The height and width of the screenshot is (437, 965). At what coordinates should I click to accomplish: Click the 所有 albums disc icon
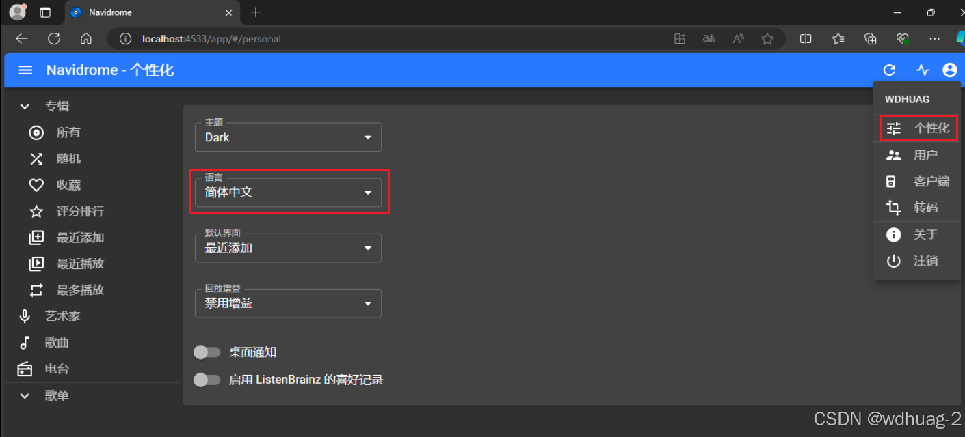point(36,132)
